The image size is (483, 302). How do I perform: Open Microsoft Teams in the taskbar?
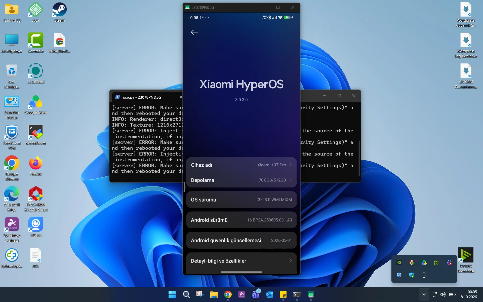[256, 294]
